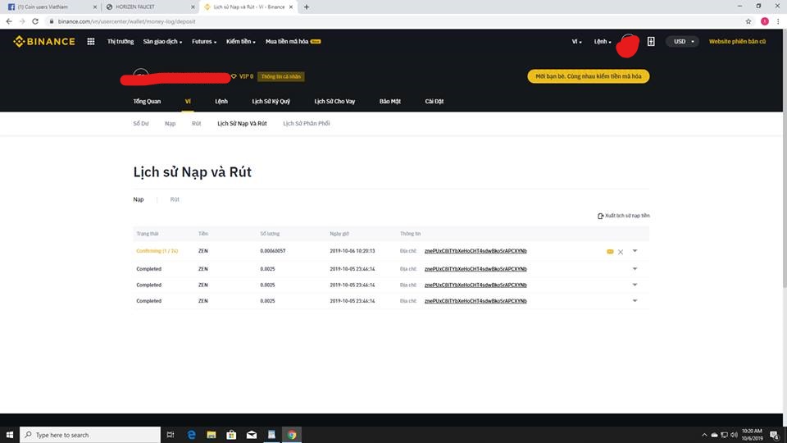
Task: Open Chrome profile avatar icon
Action: [764, 21]
